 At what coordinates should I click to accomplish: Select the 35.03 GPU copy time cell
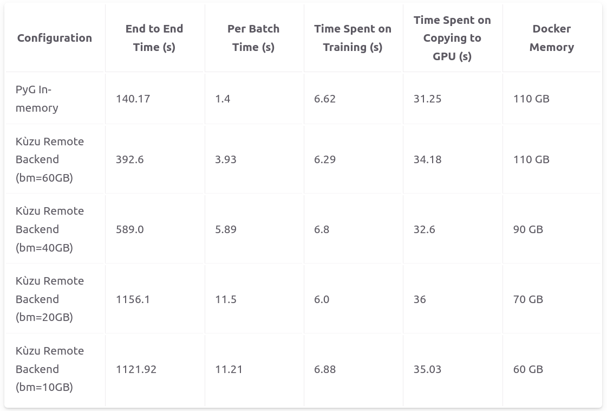pos(427,369)
